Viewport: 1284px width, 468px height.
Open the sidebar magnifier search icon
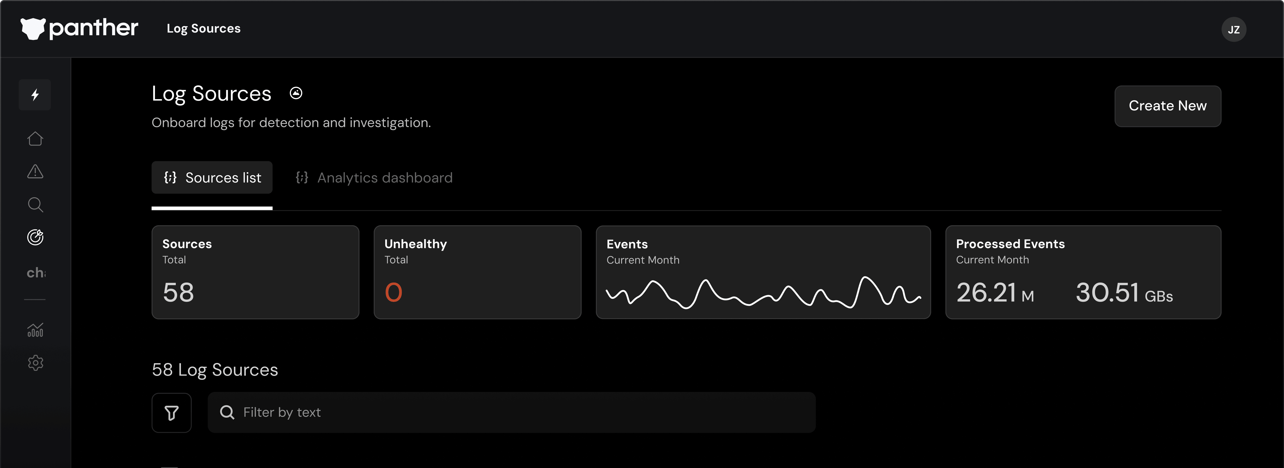(35, 205)
